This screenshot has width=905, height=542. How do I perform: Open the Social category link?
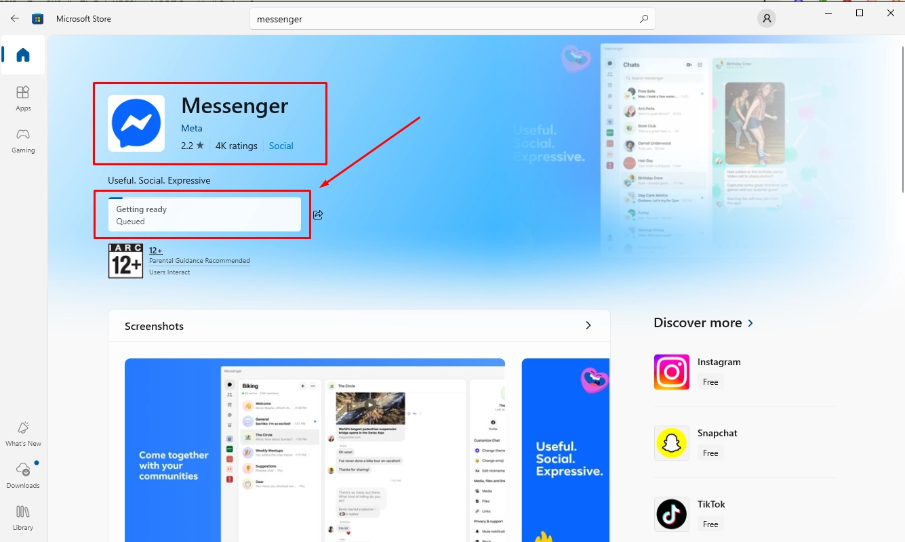[x=281, y=146]
